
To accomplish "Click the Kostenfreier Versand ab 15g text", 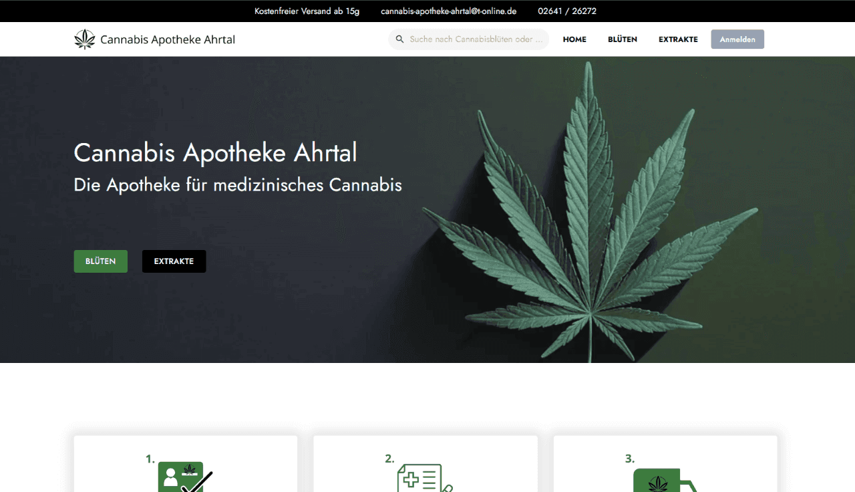I will coord(307,11).
